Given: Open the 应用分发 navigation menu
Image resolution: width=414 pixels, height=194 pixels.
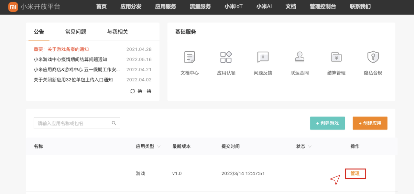Looking at the screenshot, I should pyautogui.click(x=131, y=6).
